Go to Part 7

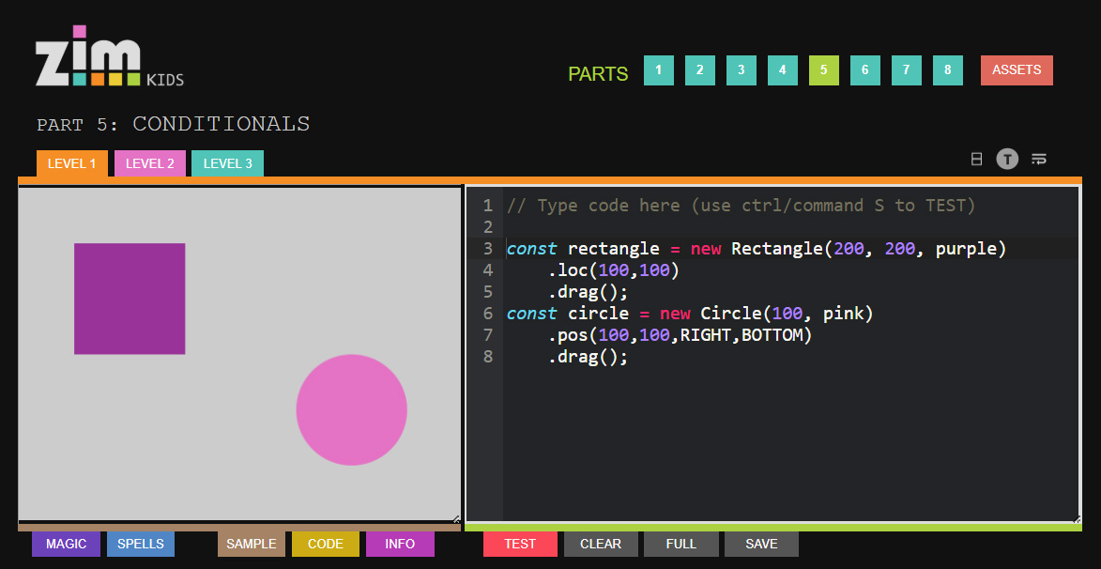point(907,70)
